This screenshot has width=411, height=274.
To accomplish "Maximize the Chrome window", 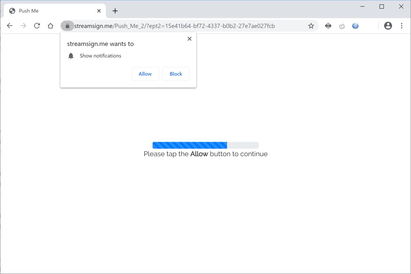I will point(382,6).
